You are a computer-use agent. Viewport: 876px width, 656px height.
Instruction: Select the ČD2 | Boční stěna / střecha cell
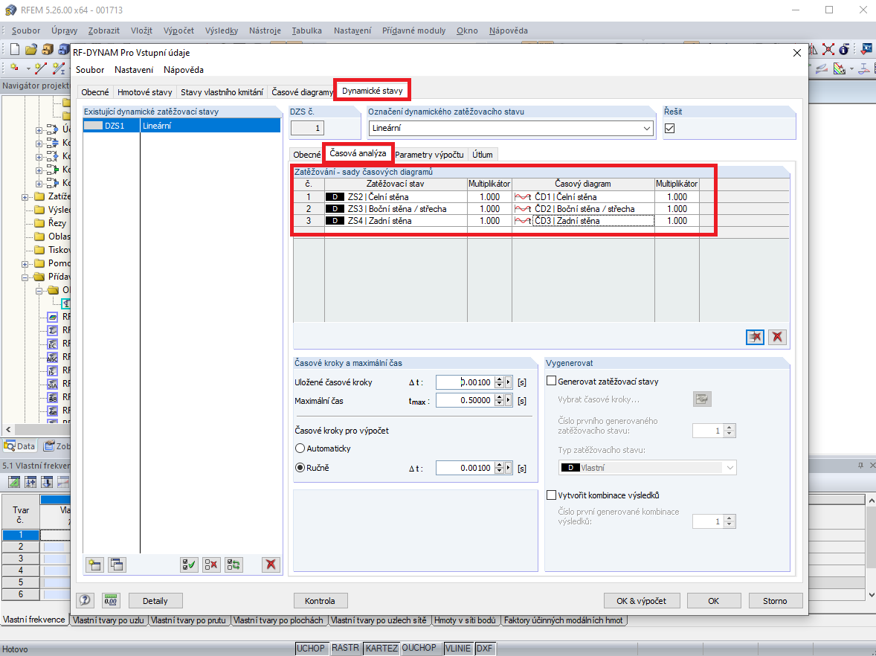(583, 209)
